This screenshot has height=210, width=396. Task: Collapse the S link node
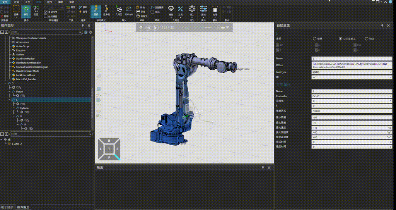5,83
